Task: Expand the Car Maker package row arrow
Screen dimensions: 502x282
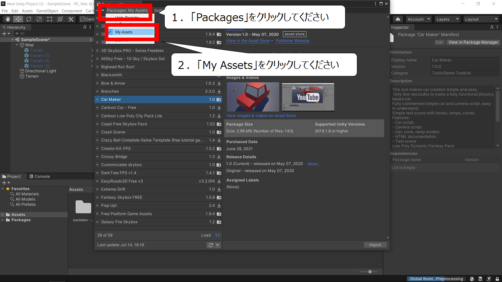Action: 97,99
